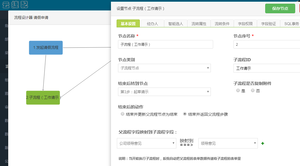300x166 pixels.
Task: Click the 云捷配 logo in header
Action: click(x=15, y=5)
